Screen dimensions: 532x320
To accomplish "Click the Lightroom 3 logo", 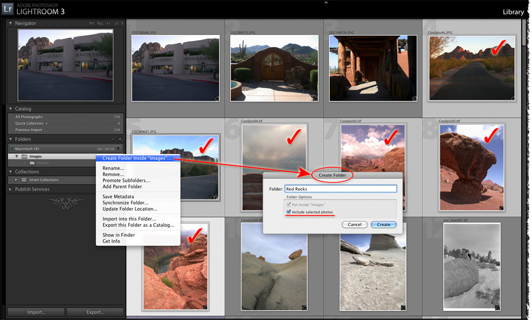I will [8, 8].
